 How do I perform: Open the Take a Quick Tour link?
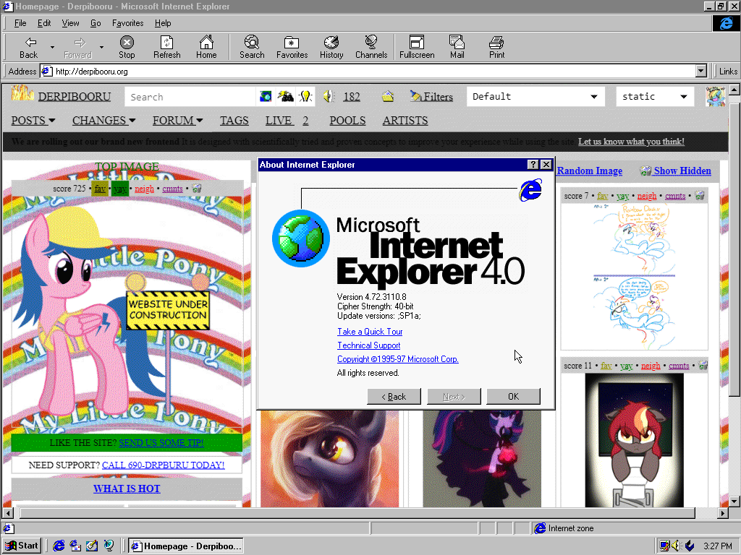point(370,332)
